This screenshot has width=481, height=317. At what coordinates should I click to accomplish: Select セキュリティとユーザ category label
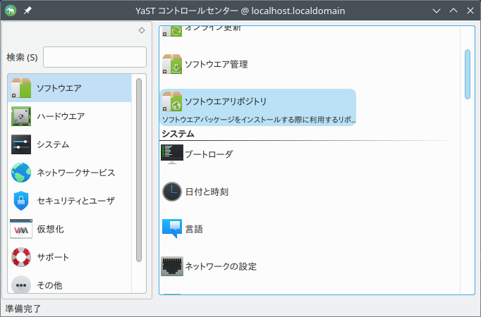click(75, 201)
